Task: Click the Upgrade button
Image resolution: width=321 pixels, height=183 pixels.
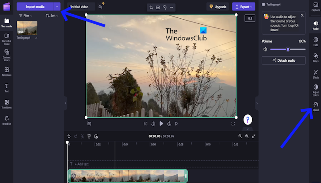Action: (217, 7)
